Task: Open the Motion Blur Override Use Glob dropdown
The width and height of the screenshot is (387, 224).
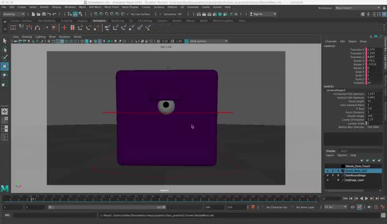Action: click(x=373, y=127)
